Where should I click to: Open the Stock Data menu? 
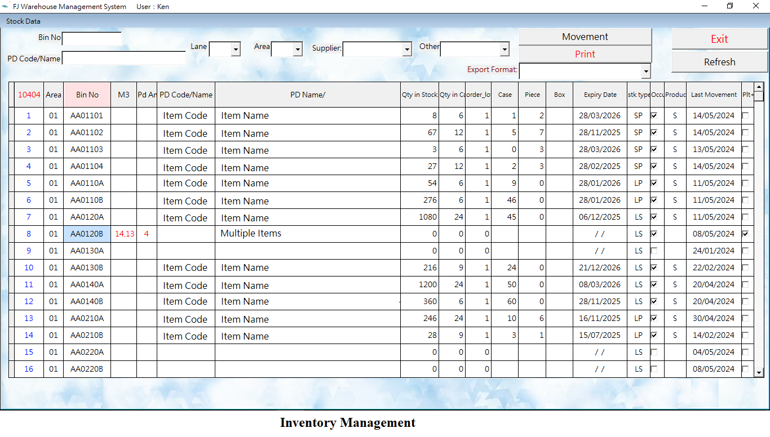23,21
